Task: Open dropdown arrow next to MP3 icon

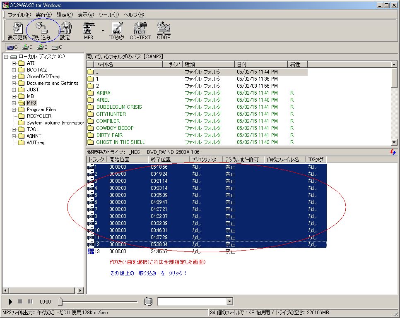Action: (102, 31)
